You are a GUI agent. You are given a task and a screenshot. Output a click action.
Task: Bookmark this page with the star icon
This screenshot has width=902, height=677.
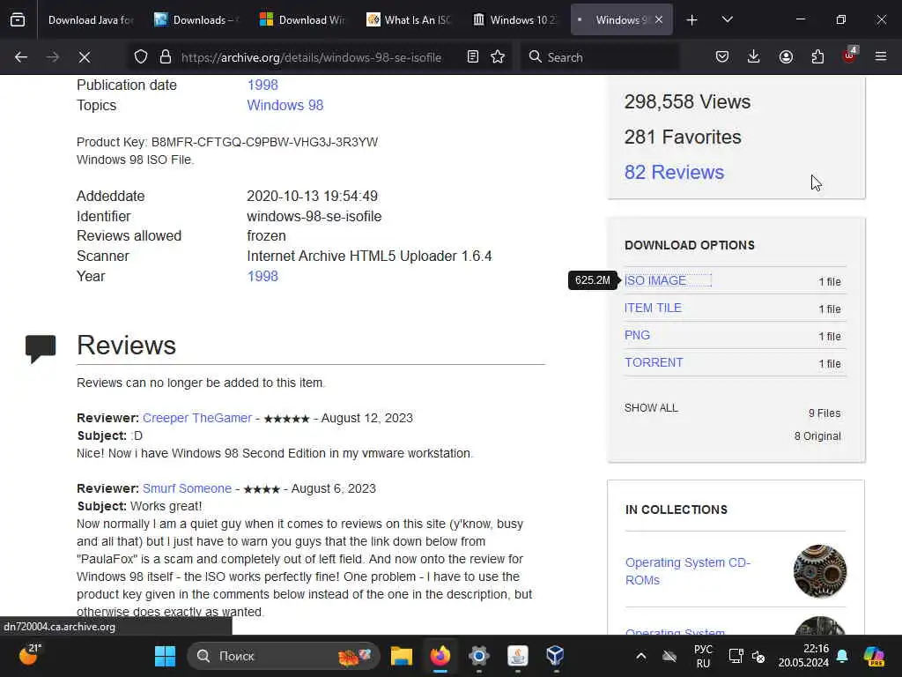[x=498, y=57]
